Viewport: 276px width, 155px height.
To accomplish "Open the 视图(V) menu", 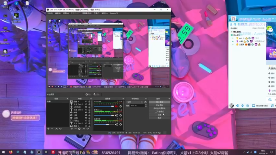I will (66, 13).
